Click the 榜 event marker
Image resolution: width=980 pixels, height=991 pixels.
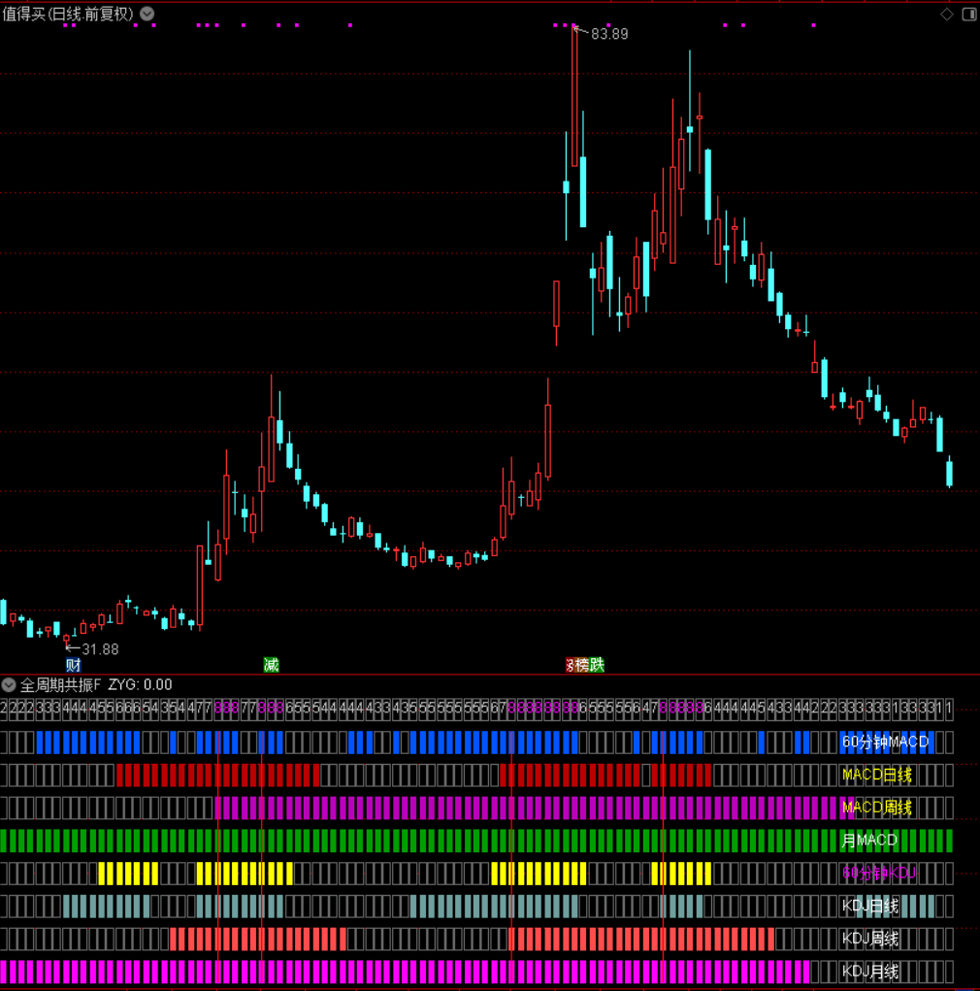(582, 665)
